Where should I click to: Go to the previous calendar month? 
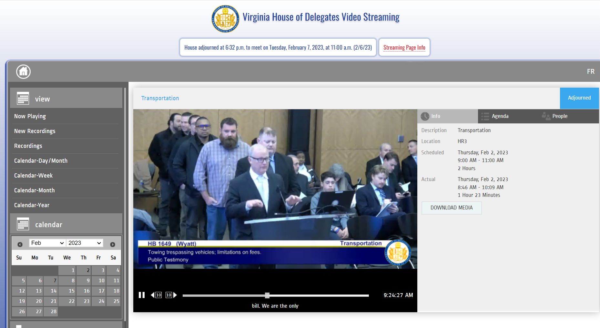click(20, 244)
